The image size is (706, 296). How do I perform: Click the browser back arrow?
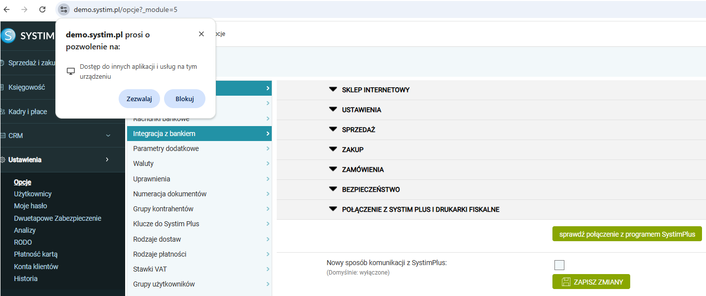[x=7, y=9]
